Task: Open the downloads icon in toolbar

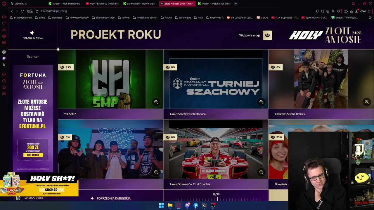Action: (356, 11)
